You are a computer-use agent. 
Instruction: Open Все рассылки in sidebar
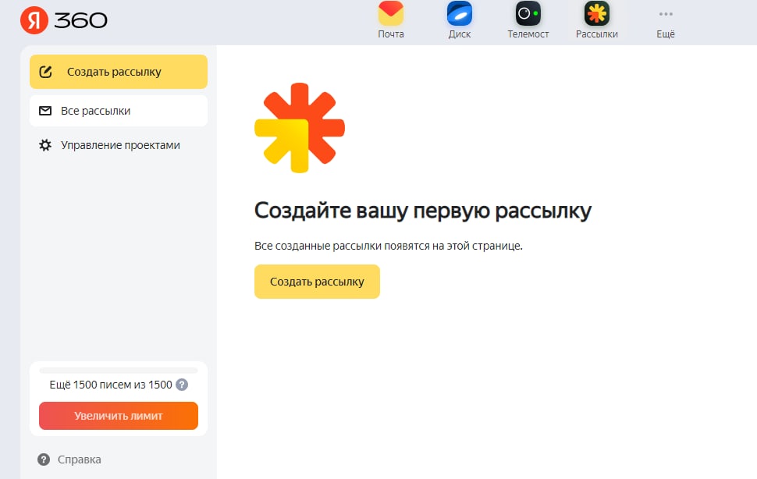119,111
